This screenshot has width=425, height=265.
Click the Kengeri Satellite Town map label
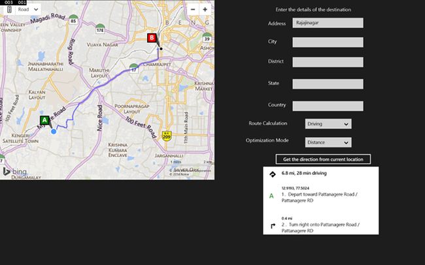point(21,138)
